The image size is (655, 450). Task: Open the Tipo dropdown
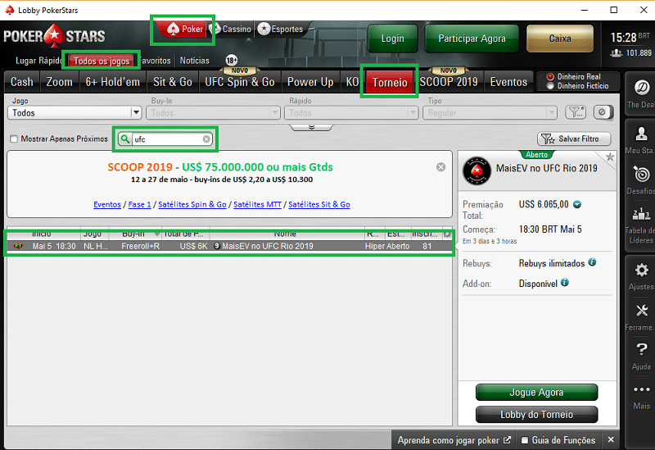(x=490, y=112)
